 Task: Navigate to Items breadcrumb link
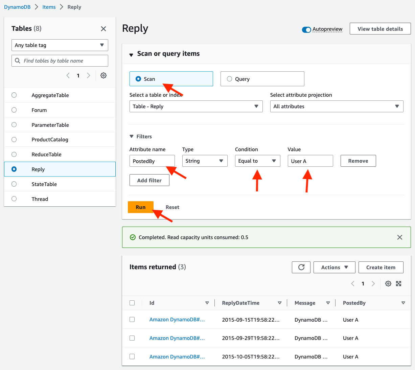point(49,7)
